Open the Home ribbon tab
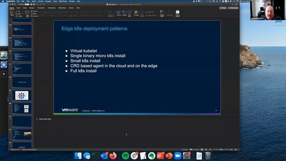This screenshot has width=286, height=161. tap(12, 8)
